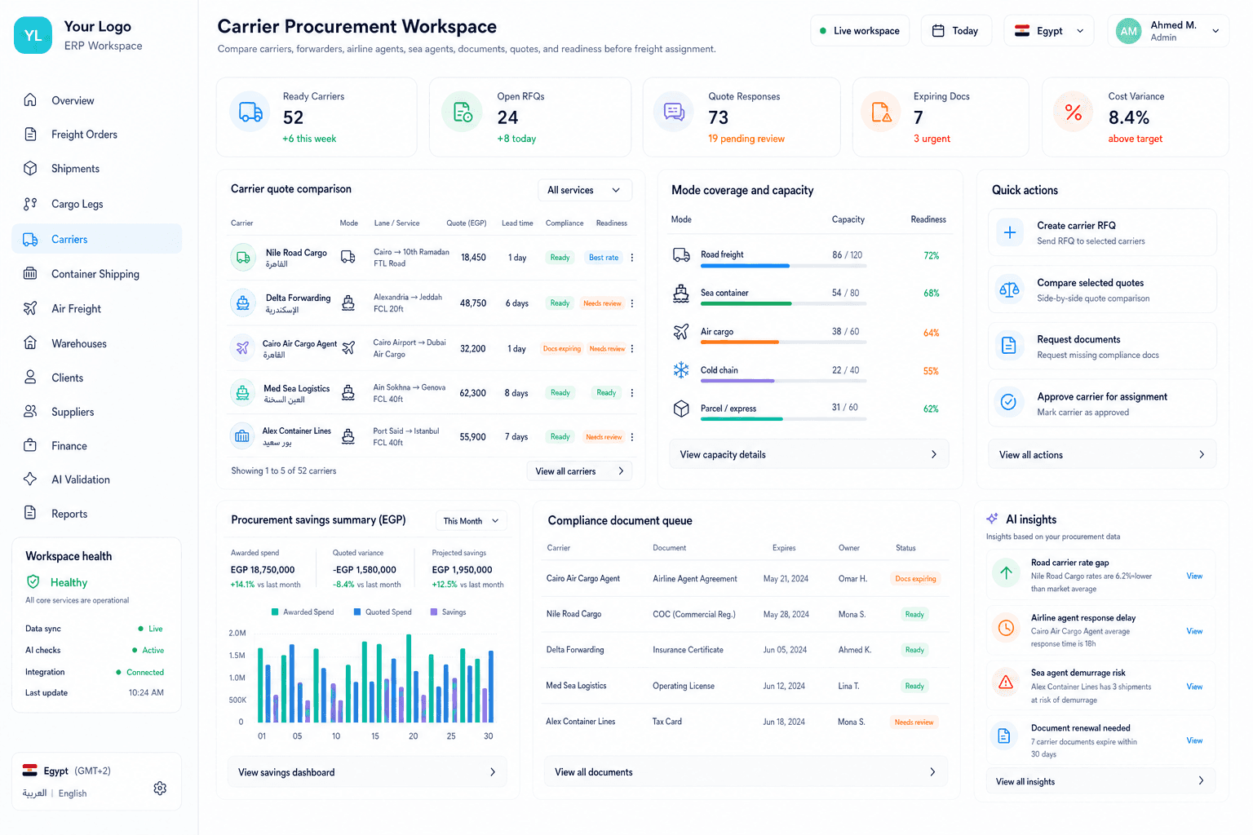The width and height of the screenshot is (1253, 835).
Task: Click the YL logo icon
Action: point(33,35)
